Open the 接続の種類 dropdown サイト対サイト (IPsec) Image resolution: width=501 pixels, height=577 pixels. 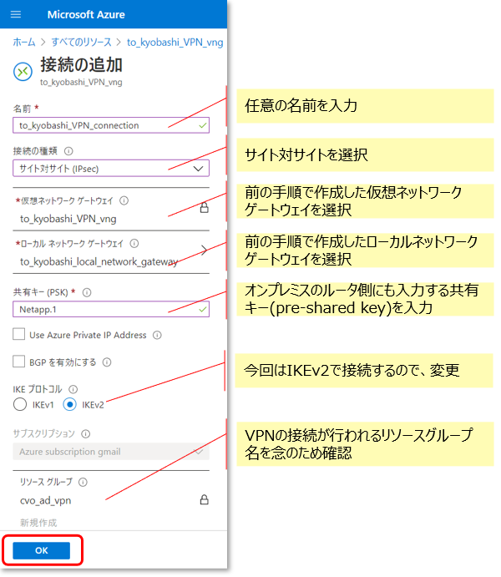coord(111,169)
